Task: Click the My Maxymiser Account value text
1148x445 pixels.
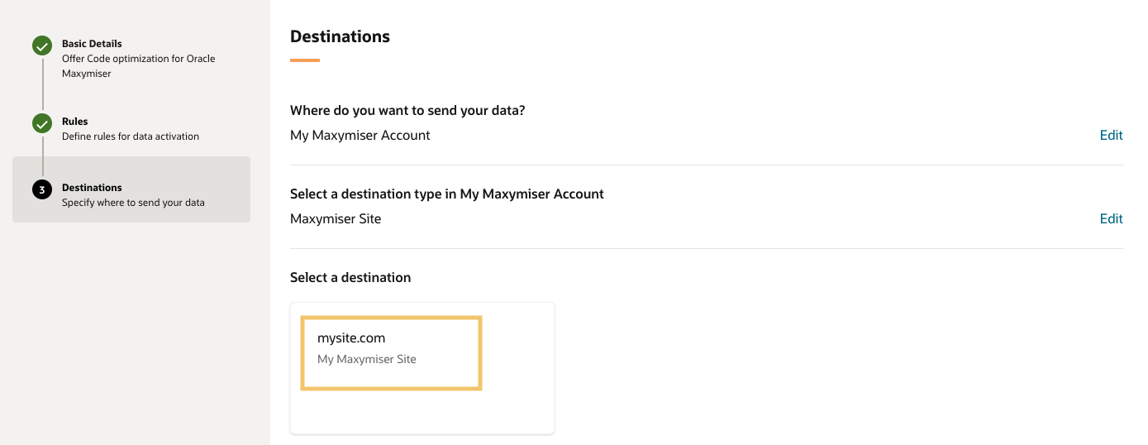Action: (360, 136)
